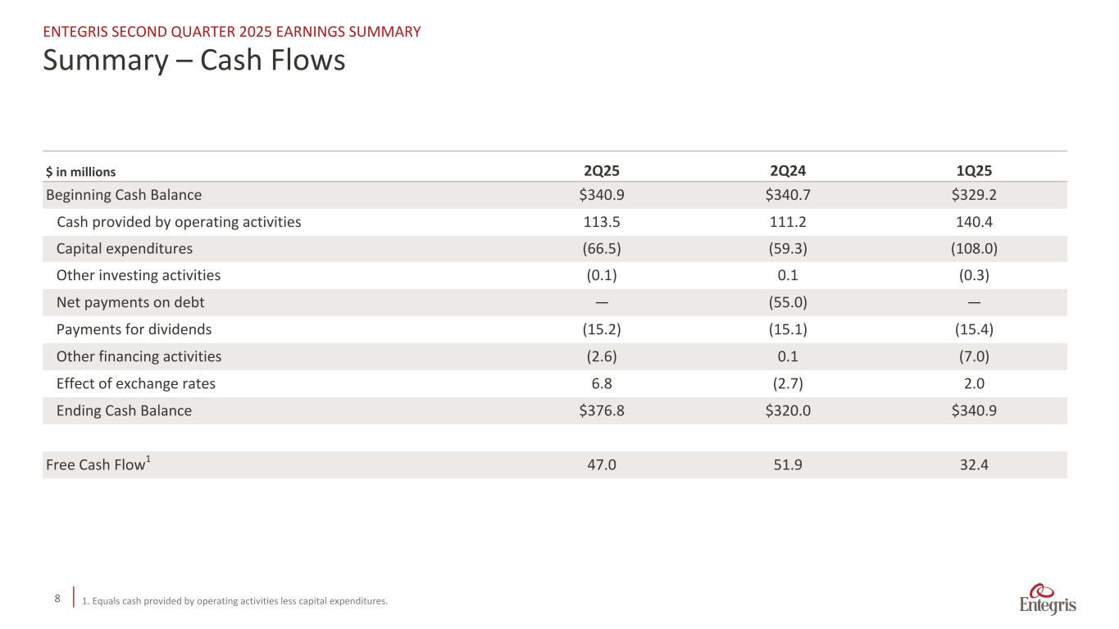The height and width of the screenshot is (629, 1119).
Task: Click the Other investing activities label
Action: (x=138, y=276)
